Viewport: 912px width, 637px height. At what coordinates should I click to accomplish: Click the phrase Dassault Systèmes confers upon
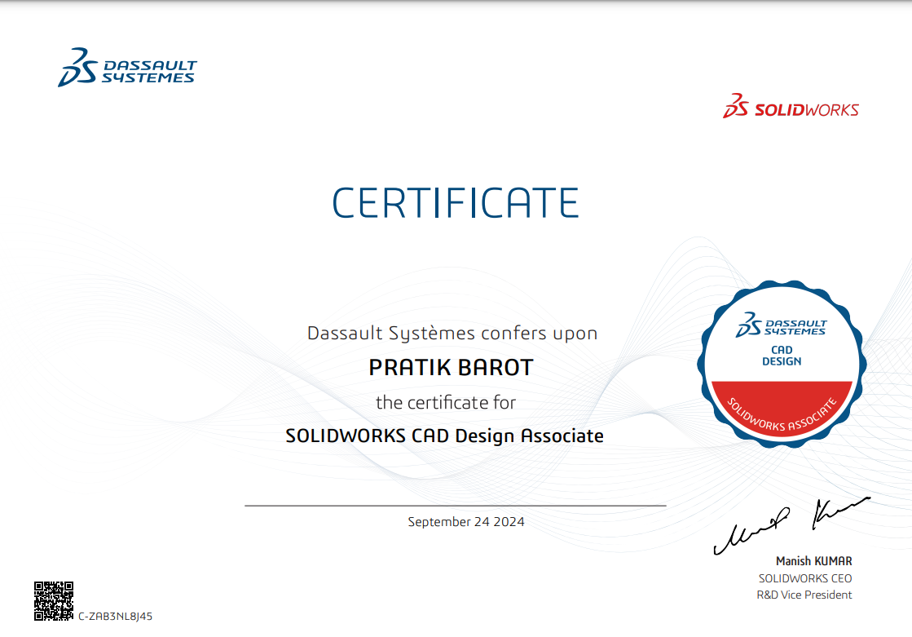[x=452, y=333]
